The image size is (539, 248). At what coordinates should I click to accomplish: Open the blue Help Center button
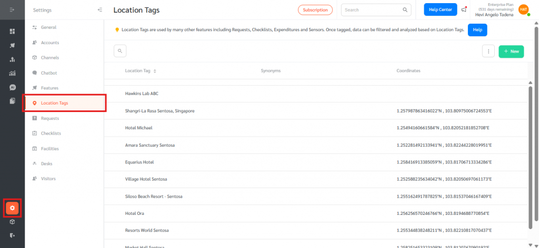tap(440, 9)
